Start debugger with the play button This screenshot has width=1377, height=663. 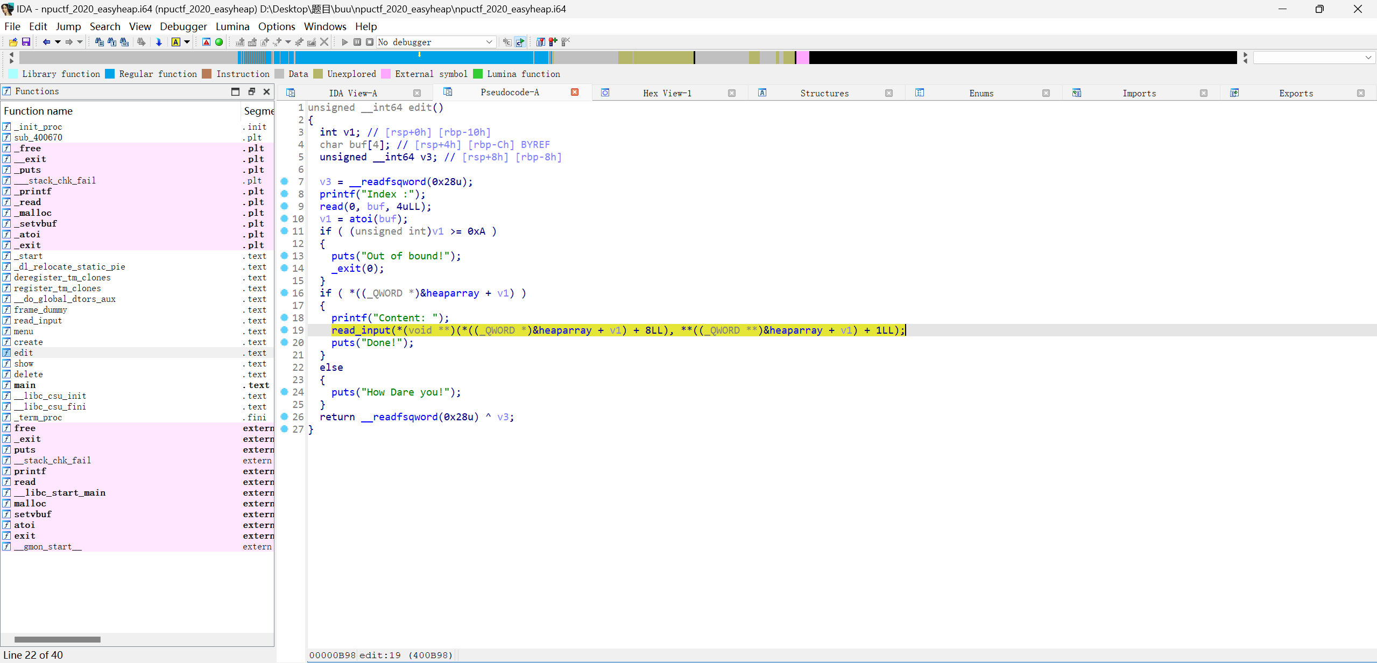click(345, 42)
